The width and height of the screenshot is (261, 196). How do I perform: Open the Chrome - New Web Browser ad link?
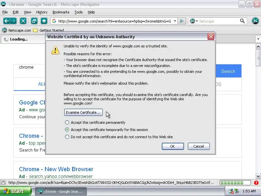[56, 169]
